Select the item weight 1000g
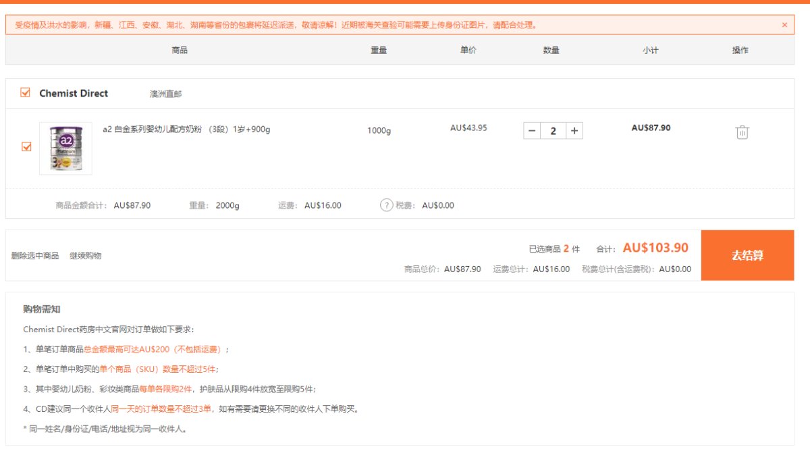This screenshot has height=449, width=810. click(x=379, y=130)
